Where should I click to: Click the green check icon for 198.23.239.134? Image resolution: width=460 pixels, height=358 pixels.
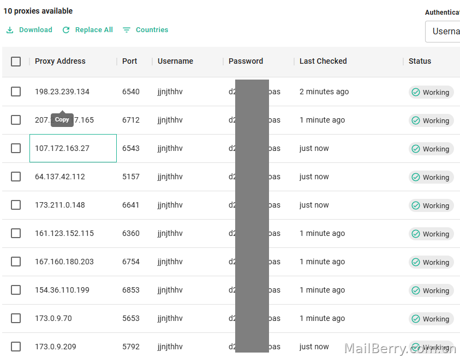click(x=416, y=92)
